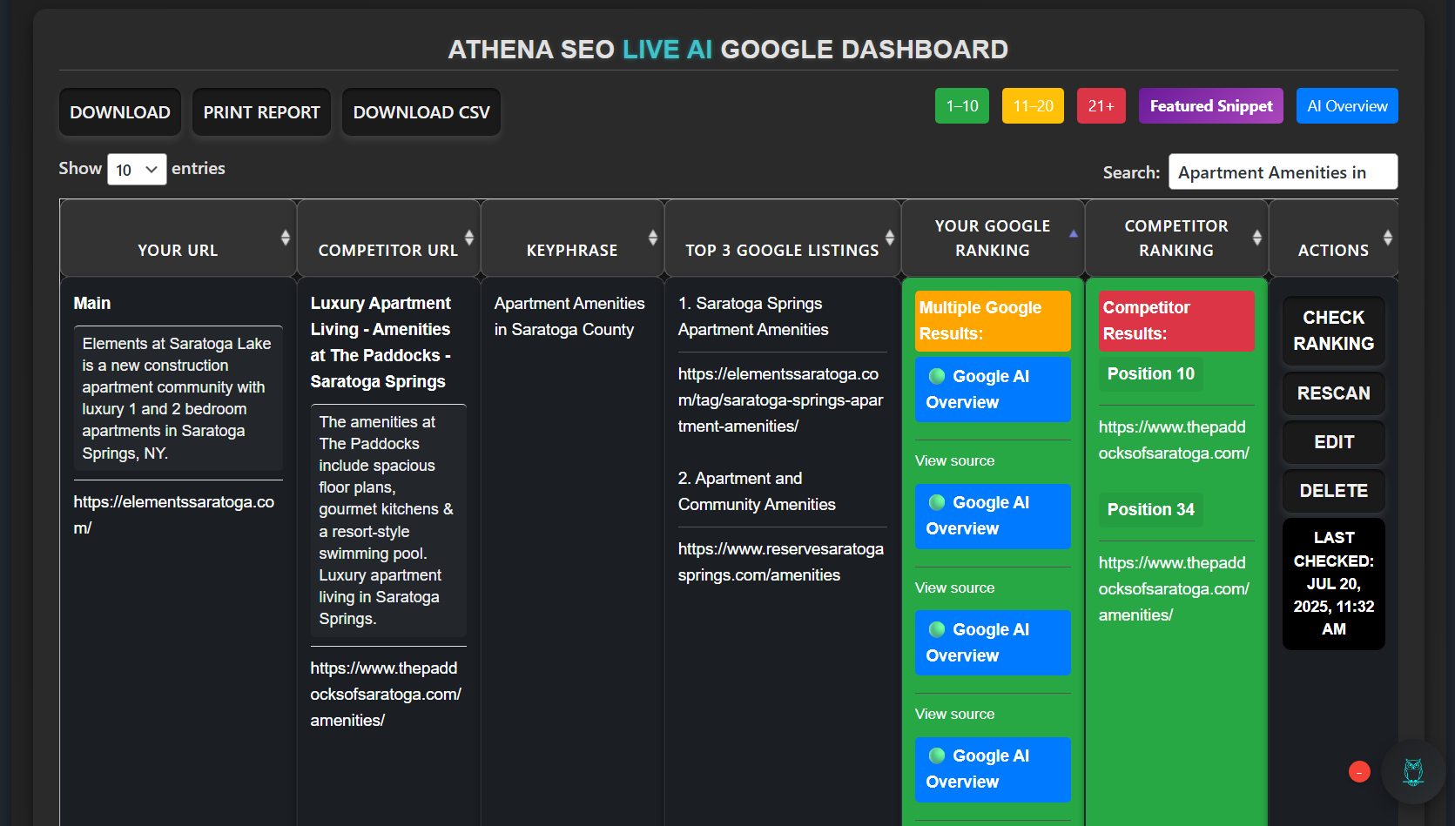Select the red 21+ ranking legend
Image resolution: width=1455 pixels, height=826 pixels.
point(1101,106)
